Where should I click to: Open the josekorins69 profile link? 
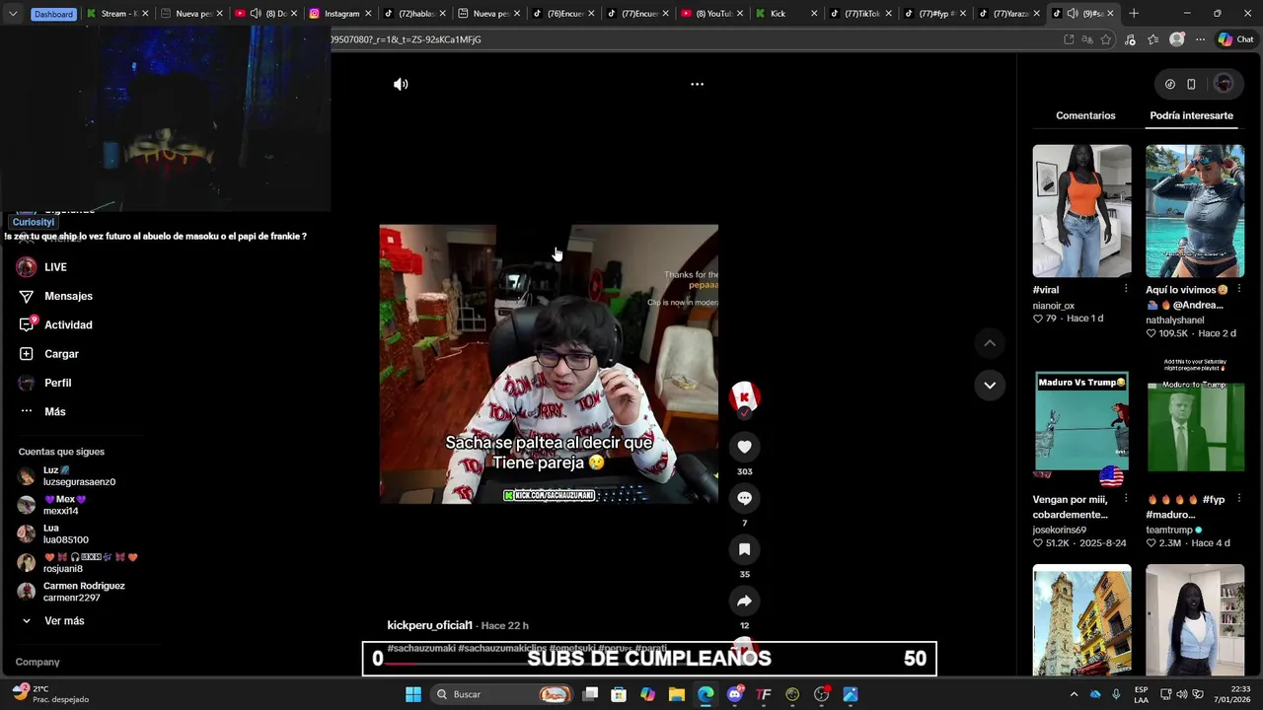point(1059,530)
